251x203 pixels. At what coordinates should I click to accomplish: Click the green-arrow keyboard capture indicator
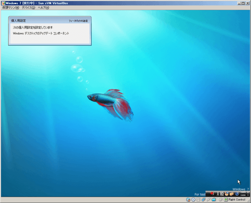point(226,200)
